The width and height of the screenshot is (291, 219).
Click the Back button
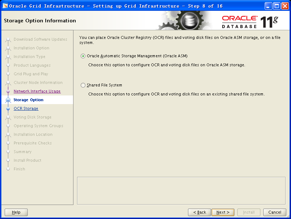point(200,212)
